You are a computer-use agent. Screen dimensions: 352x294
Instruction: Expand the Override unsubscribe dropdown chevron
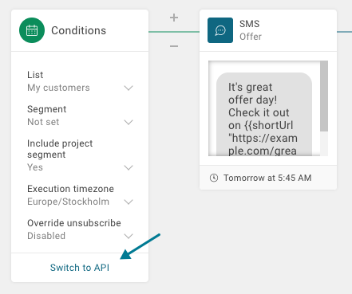pos(129,236)
